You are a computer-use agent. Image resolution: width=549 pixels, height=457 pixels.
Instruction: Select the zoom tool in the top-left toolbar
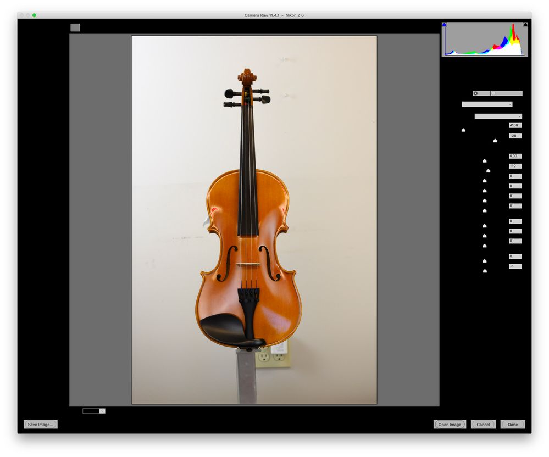[x=75, y=26]
